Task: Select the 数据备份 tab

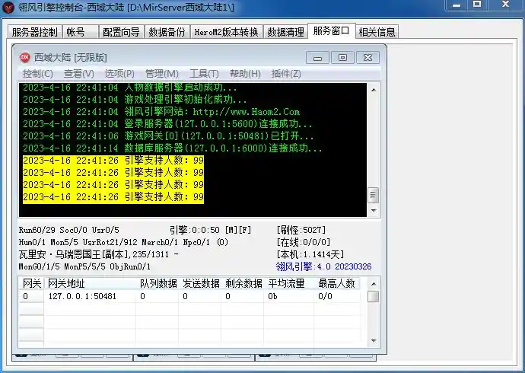Action: click(x=167, y=32)
